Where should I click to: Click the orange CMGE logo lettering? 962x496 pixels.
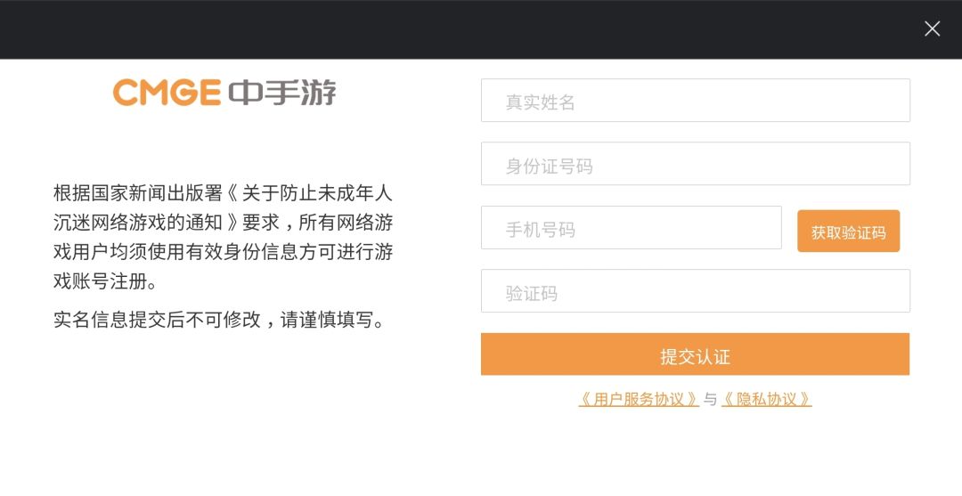[167, 93]
